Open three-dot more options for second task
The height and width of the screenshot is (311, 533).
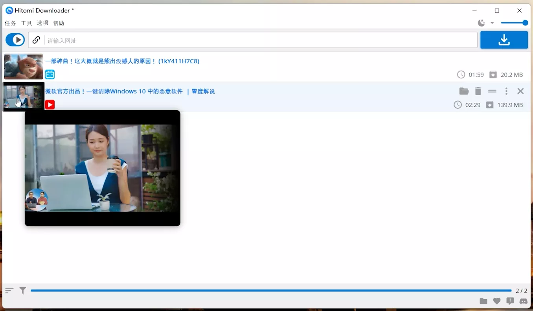tap(506, 91)
